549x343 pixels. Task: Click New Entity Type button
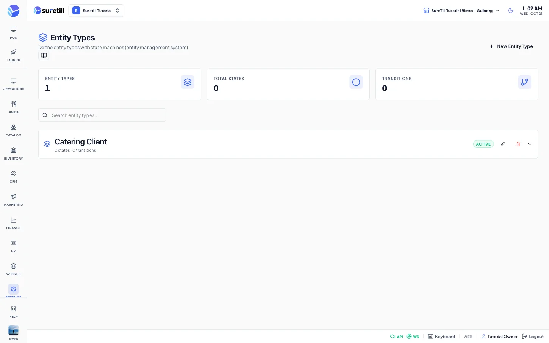pos(511,46)
